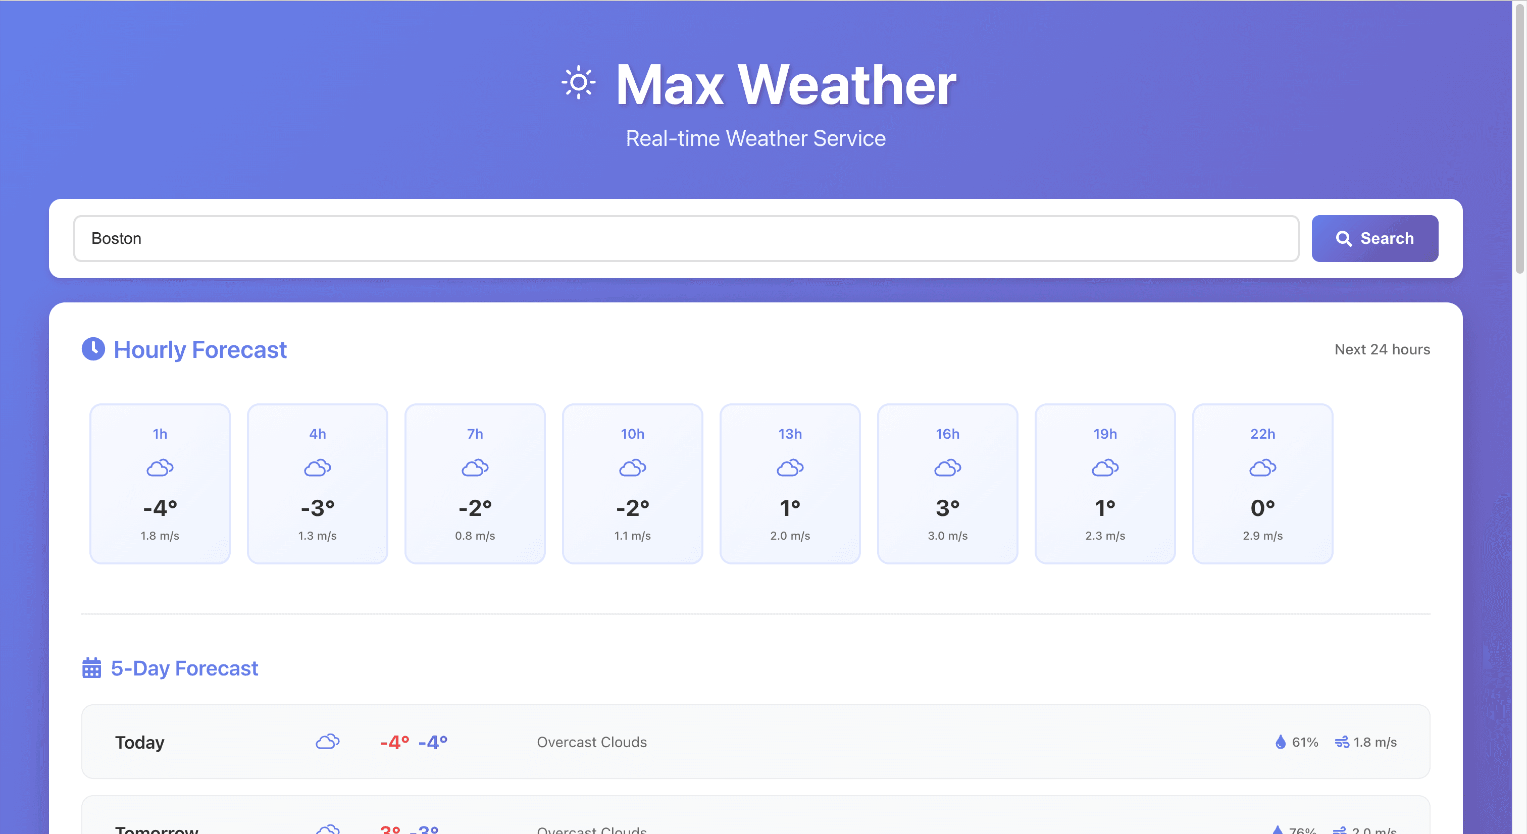The image size is (1527, 834).
Task: Click the magnifier icon inside the Search button
Action: point(1344,238)
